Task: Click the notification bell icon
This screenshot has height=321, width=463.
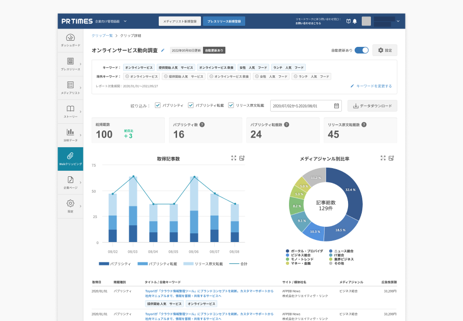Action: [x=355, y=21]
